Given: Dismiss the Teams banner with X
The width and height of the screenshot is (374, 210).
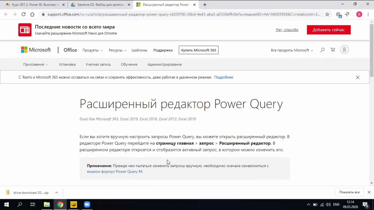Looking at the screenshot, I should click(x=358, y=77).
